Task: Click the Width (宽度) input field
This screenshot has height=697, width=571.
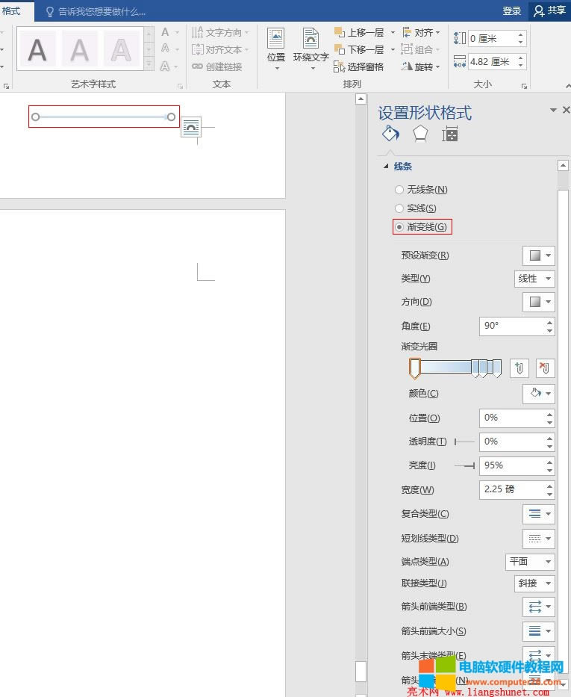Action: point(511,490)
